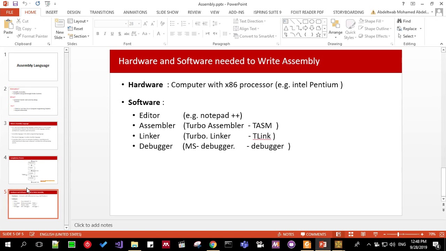Expand the font size combo box
Image resolution: width=446 pixels, height=251 pixels.
(x=139, y=24)
